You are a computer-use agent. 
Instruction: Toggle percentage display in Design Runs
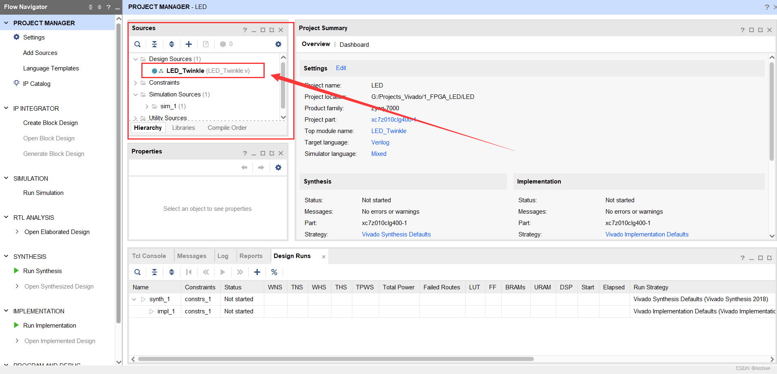pos(274,272)
